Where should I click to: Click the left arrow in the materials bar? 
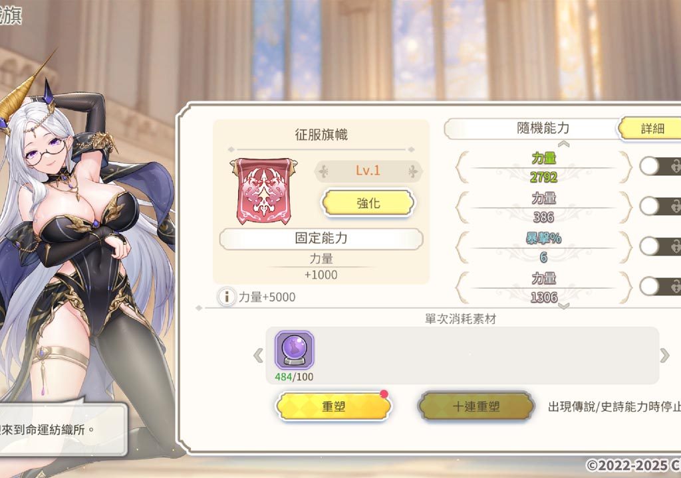pos(259,356)
